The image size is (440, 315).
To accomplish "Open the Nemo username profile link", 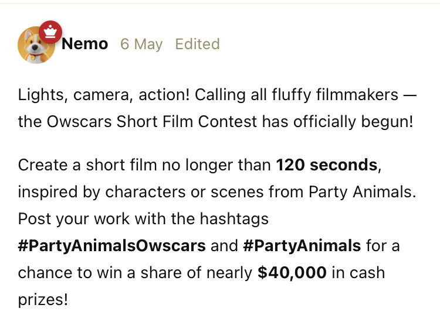I will click(84, 44).
